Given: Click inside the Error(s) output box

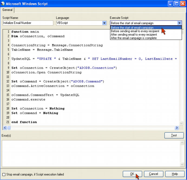Looking at the screenshot, I should (x=91, y=153).
